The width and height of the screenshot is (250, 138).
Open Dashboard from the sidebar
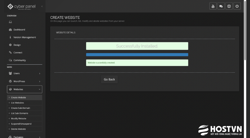tap(19, 30)
